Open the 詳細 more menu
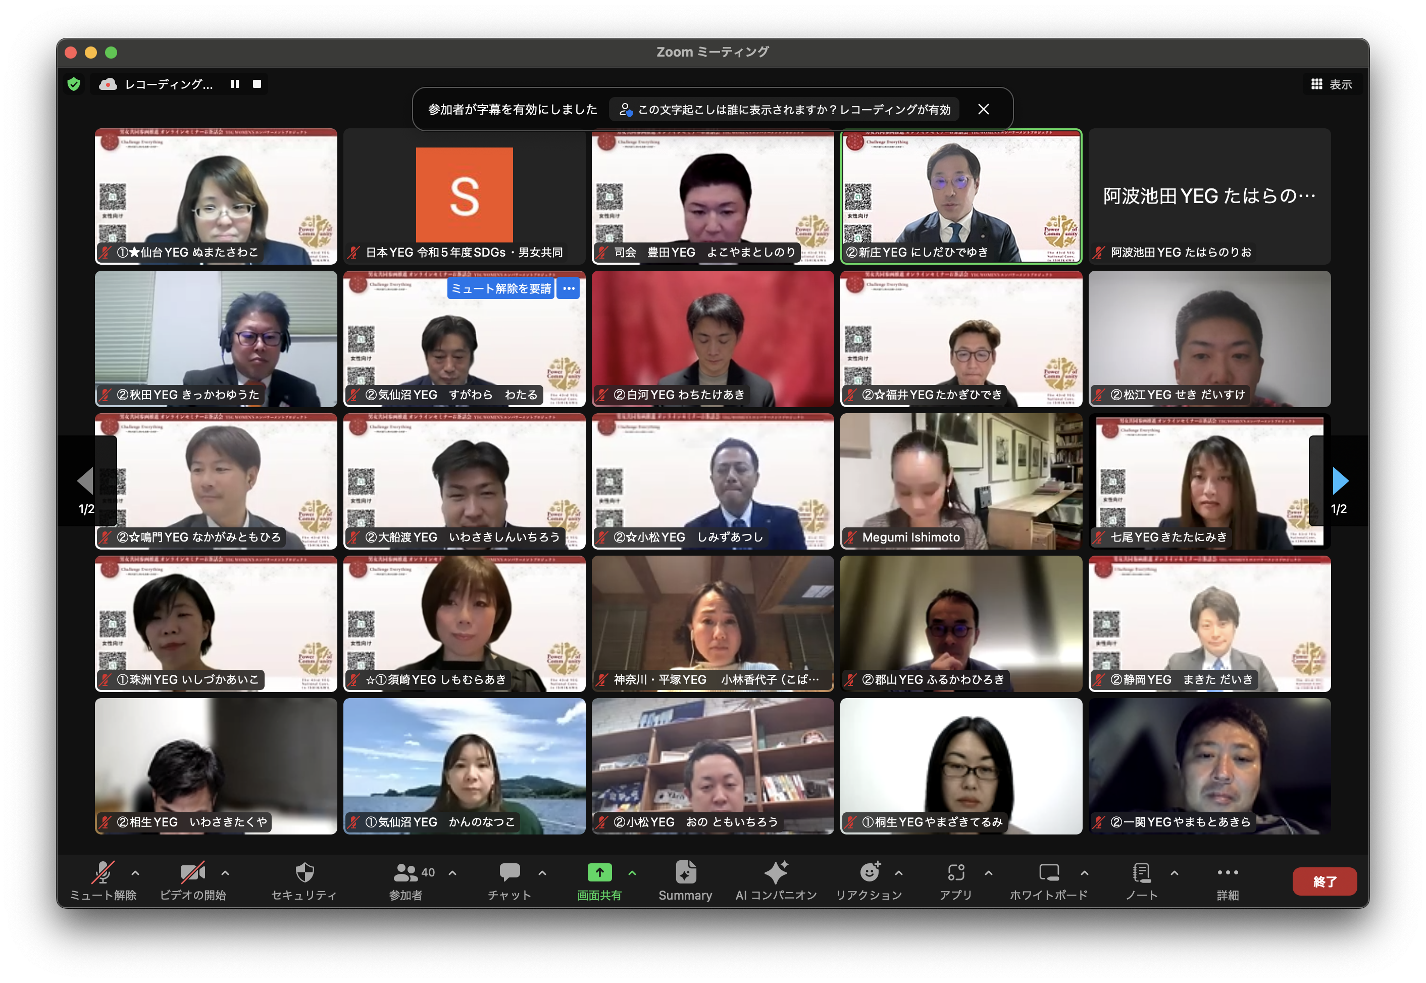The width and height of the screenshot is (1426, 983). (x=1227, y=873)
